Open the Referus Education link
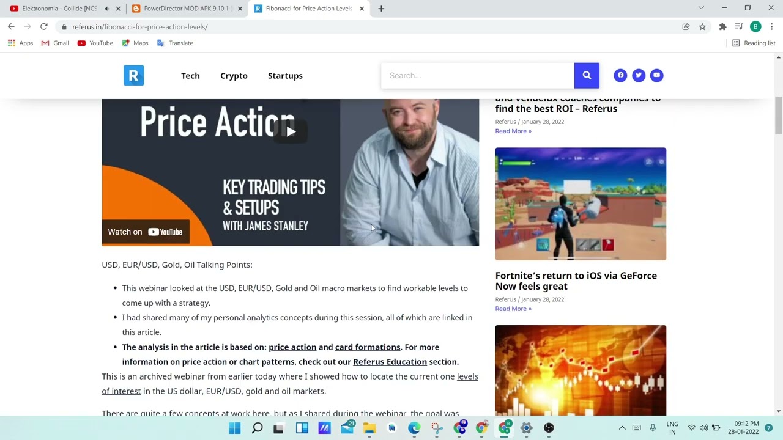Image resolution: width=783 pixels, height=440 pixels. pos(390,362)
